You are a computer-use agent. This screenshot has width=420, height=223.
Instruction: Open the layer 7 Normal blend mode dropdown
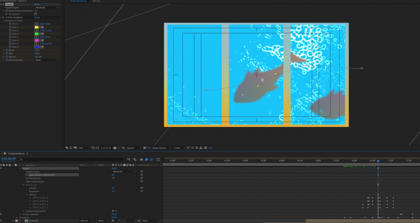(86, 221)
